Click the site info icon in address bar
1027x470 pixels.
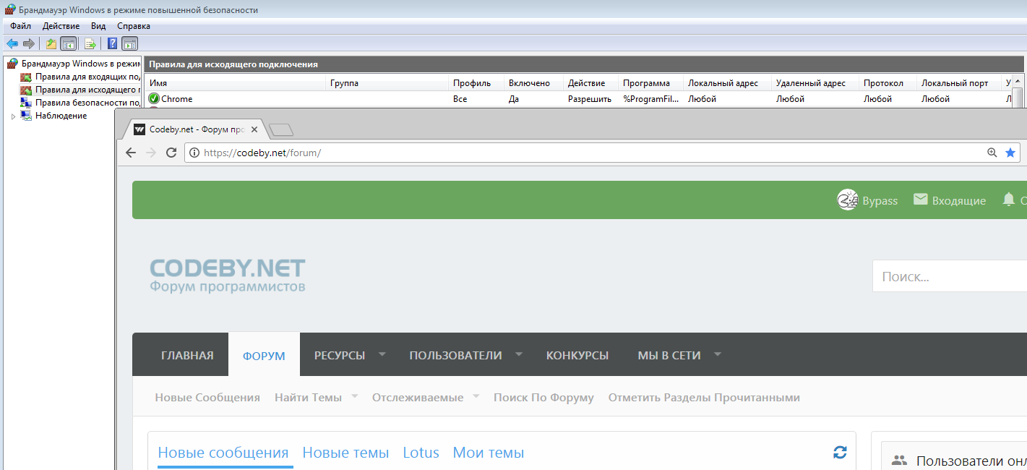tap(194, 153)
